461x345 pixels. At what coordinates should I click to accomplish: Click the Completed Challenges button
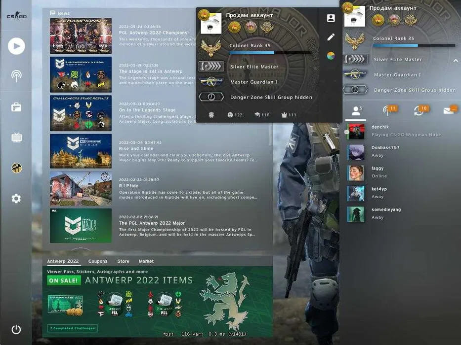tap(72, 328)
